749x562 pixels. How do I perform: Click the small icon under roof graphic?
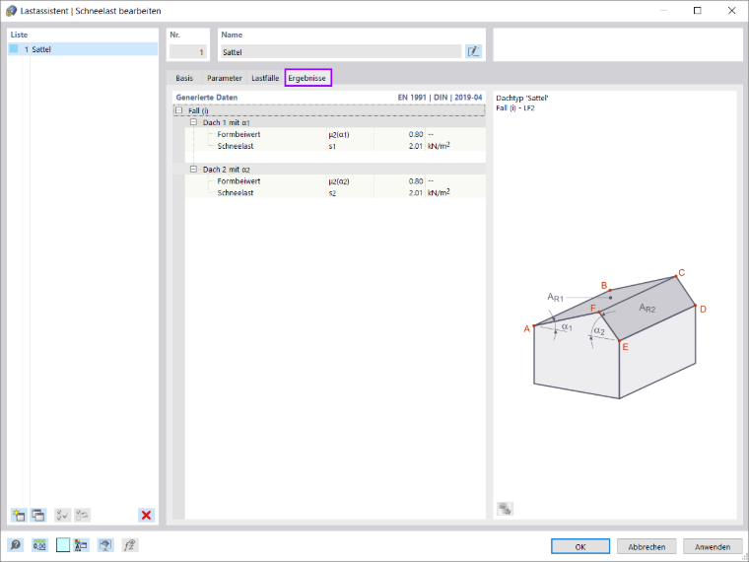pos(505,509)
